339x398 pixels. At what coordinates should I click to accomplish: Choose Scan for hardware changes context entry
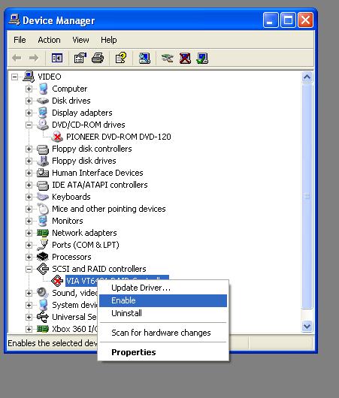(163, 333)
